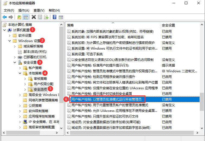Select the 安全选项 tree item
The width and height of the screenshot is (205, 141).
click(x=40, y=90)
